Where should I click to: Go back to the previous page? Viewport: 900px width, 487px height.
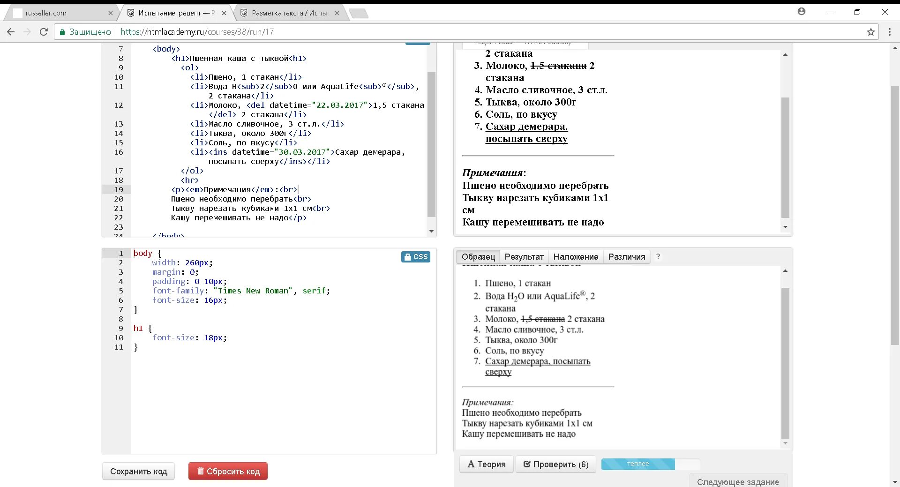click(x=11, y=32)
